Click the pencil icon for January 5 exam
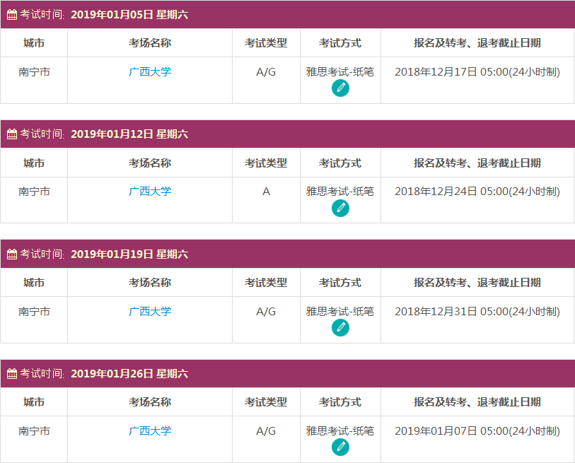575x463 pixels. pos(340,88)
